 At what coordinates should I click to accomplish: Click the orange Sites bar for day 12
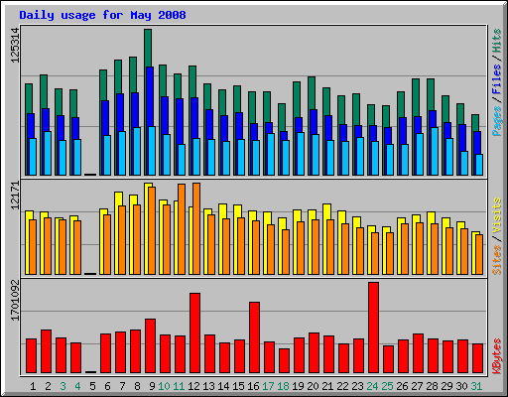click(196, 228)
